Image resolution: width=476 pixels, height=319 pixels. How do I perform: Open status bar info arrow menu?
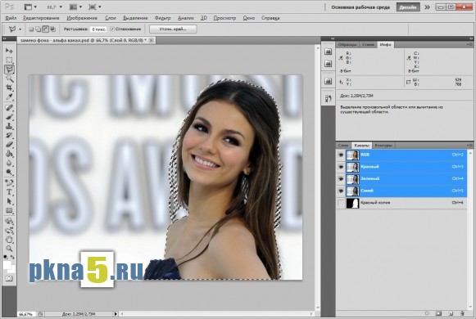[x=116, y=314]
